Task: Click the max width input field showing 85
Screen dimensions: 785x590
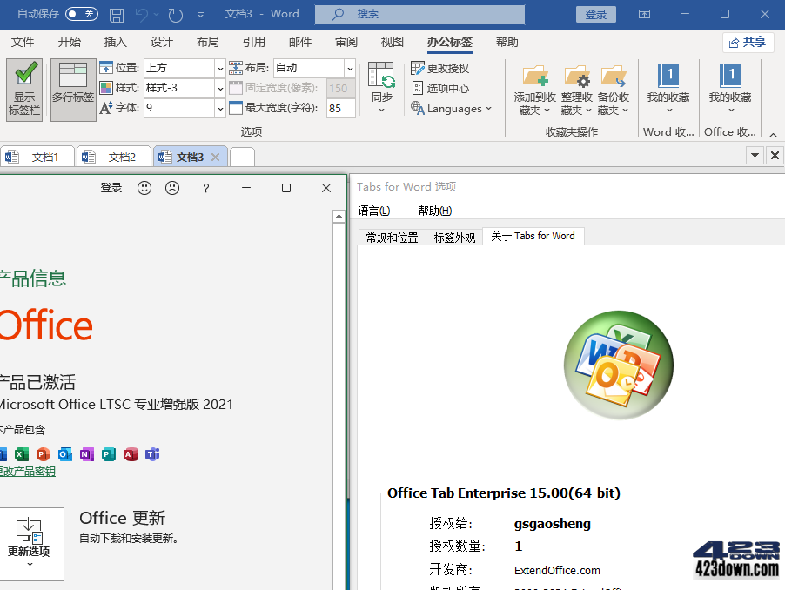Action: pos(339,109)
